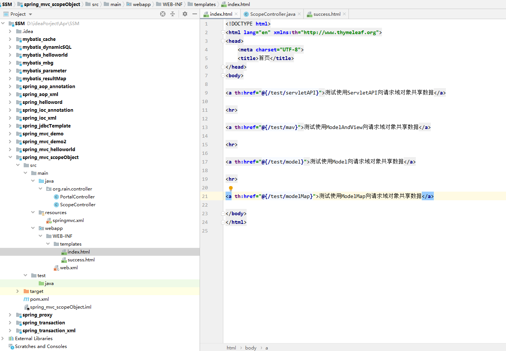Select the spring_mvc_scopeObject.iml file icon
This screenshot has width=506, height=351.
coord(26,307)
